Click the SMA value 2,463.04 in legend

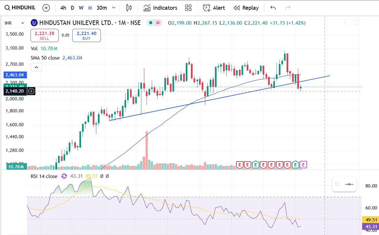(72, 58)
